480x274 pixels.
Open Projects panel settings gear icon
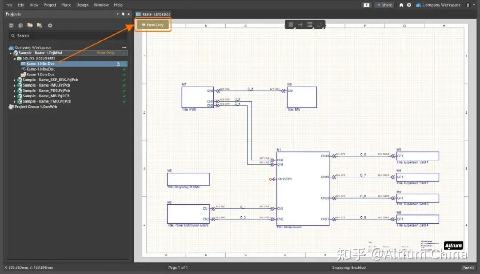click(50, 25)
